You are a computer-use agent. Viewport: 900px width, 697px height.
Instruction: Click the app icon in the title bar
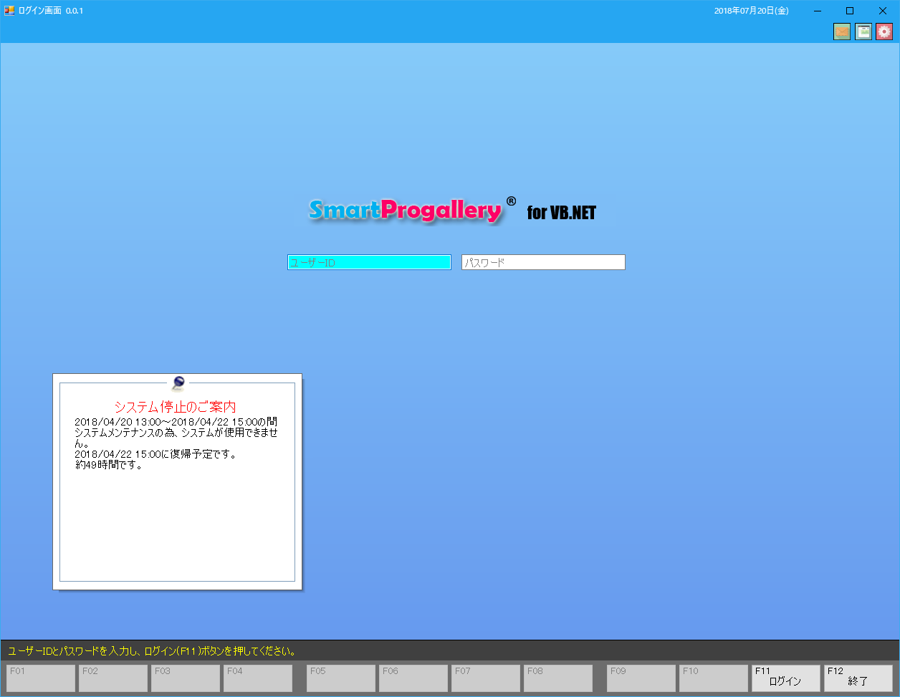coord(9,11)
